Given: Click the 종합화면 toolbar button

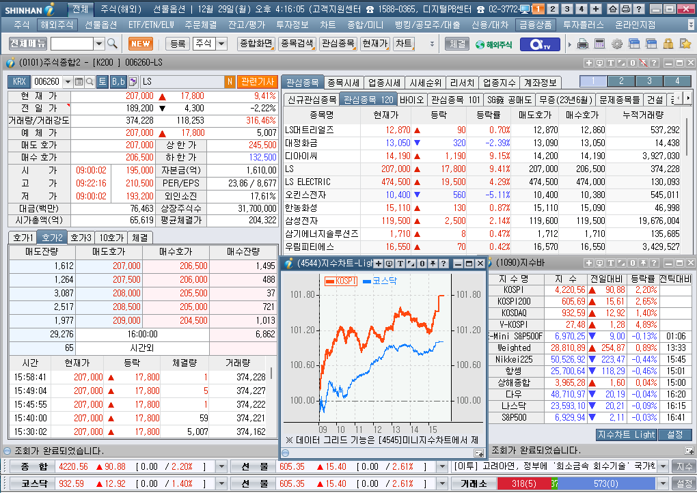Looking at the screenshot, I should pos(256,44).
